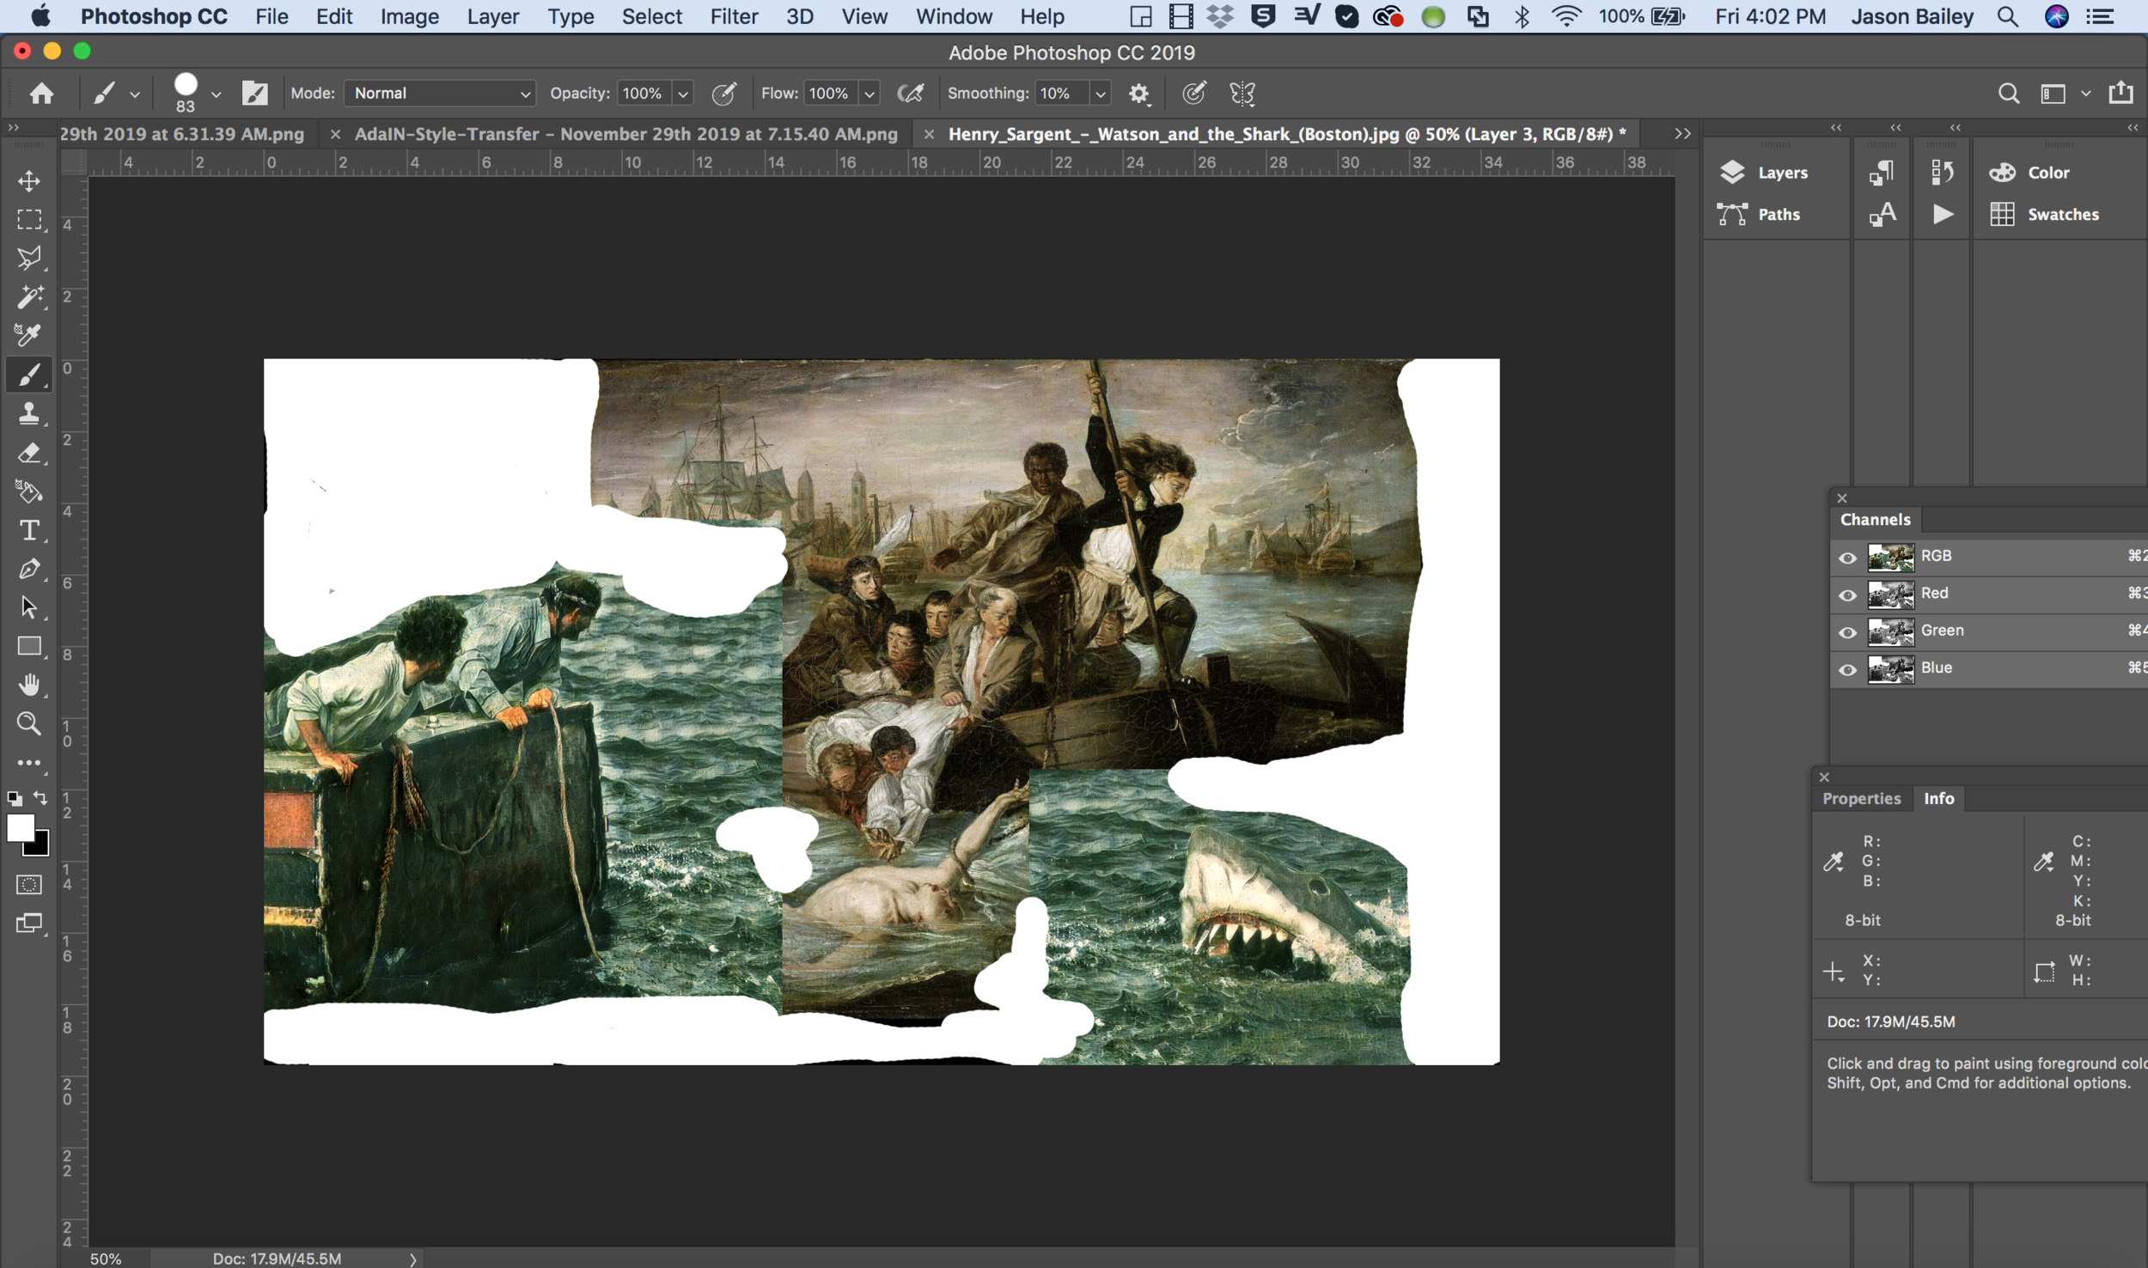Toggle Blue channel visibility eye
This screenshot has height=1268, width=2148.
pyautogui.click(x=1847, y=669)
